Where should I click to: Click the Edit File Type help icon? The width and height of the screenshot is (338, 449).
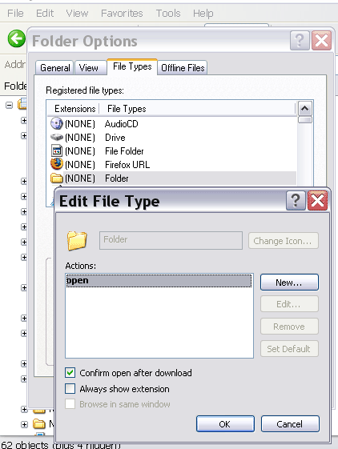[x=296, y=201]
